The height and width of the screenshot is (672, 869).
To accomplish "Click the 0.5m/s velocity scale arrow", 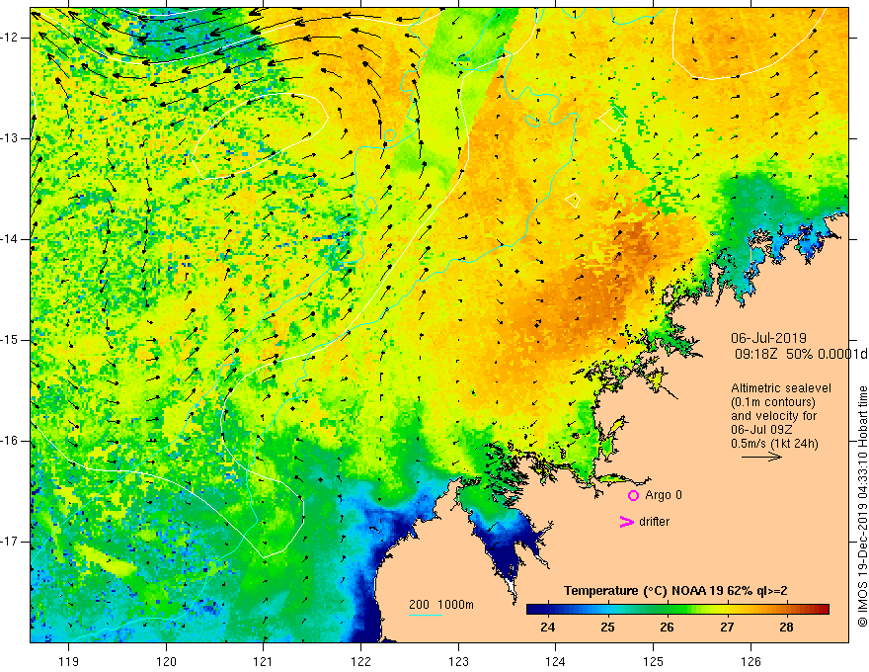I will (761, 457).
